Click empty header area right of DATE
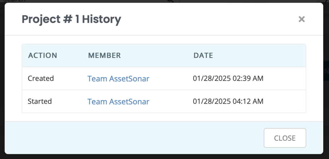Screen dimensions: 329x159 [x=259, y=55]
